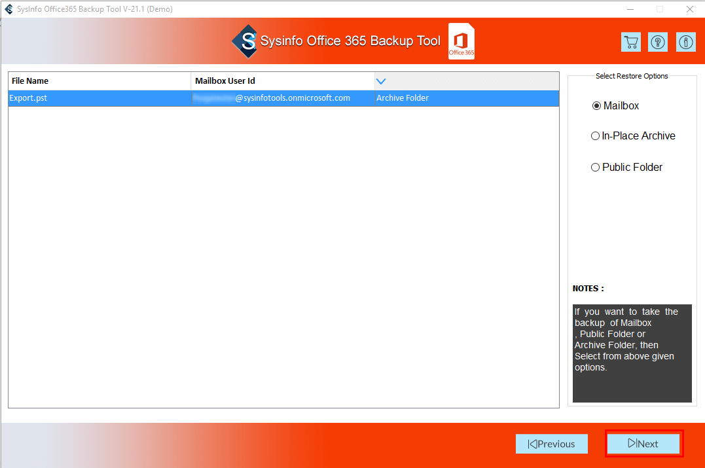Go to the Next step
The width and height of the screenshot is (705, 468).
click(x=643, y=444)
